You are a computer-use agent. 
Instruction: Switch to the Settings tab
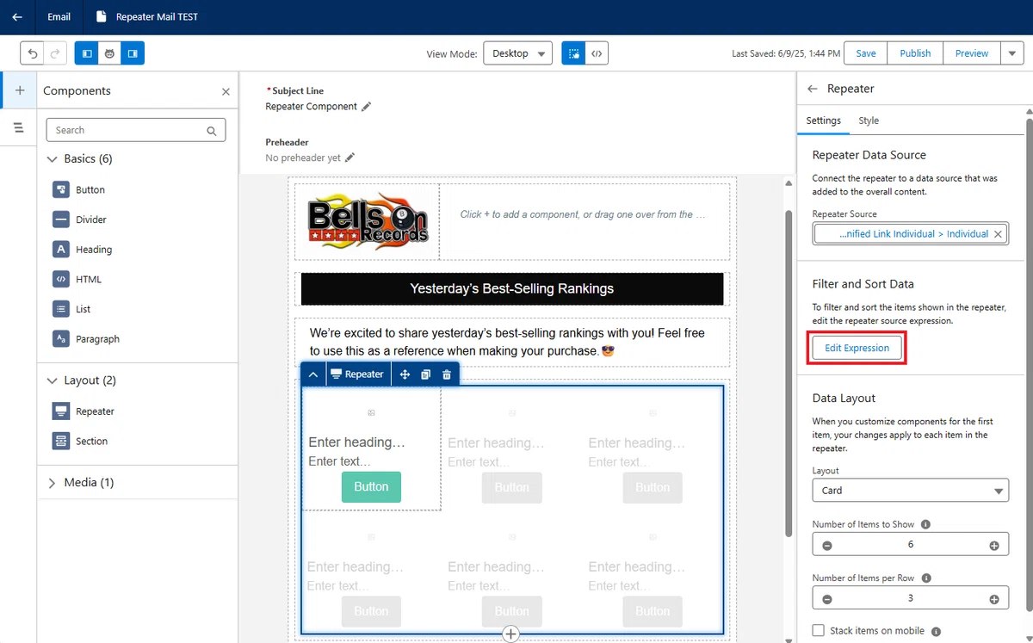pyautogui.click(x=824, y=121)
